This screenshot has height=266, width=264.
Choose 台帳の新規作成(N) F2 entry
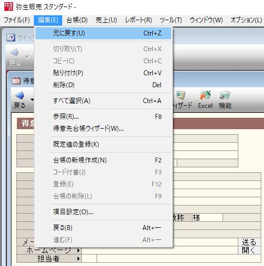point(103,160)
